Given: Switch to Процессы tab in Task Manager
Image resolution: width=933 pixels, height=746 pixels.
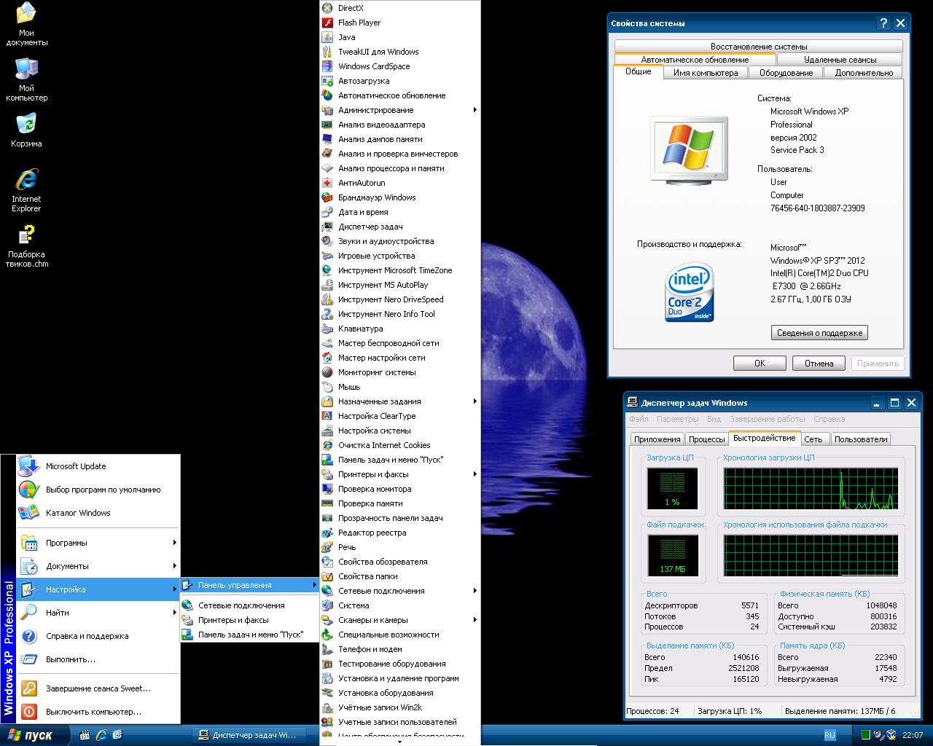Looking at the screenshot, I should click(707, 439).
